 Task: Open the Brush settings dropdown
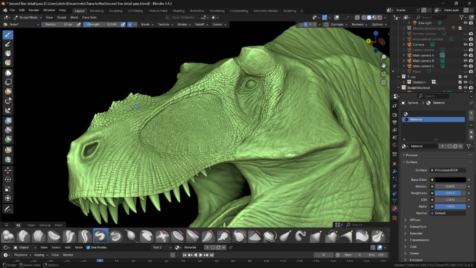[x=147, y=24]
